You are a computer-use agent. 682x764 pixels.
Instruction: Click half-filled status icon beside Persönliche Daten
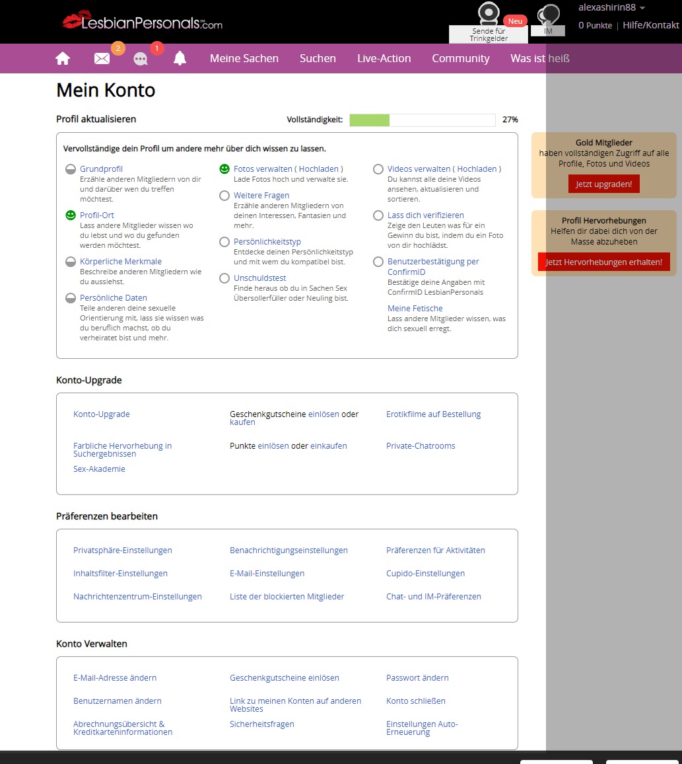71,297
